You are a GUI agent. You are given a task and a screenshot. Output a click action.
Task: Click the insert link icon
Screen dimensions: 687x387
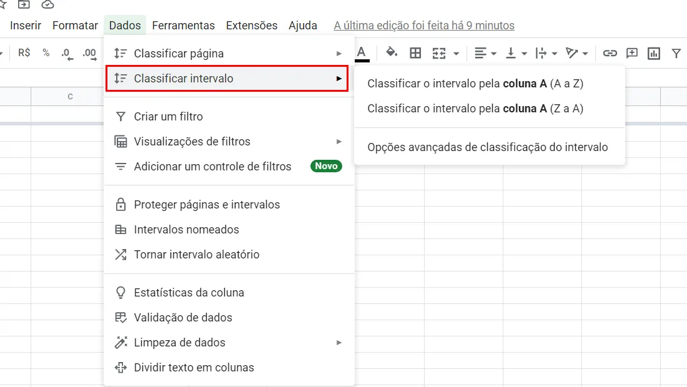click(x=610, y=54)
